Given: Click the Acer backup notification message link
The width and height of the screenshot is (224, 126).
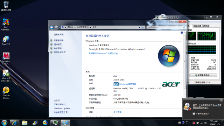Looking at the screenshot, I should pyautogui.click(x=207, y=106).
